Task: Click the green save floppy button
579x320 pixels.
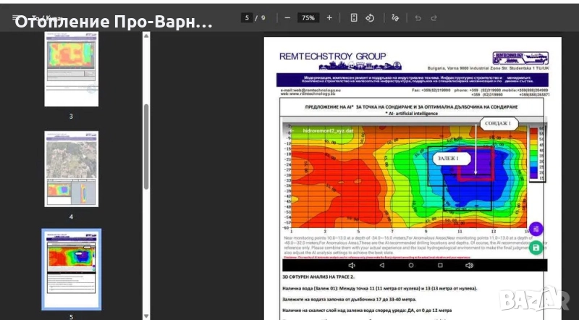Action: pos(536,248)
